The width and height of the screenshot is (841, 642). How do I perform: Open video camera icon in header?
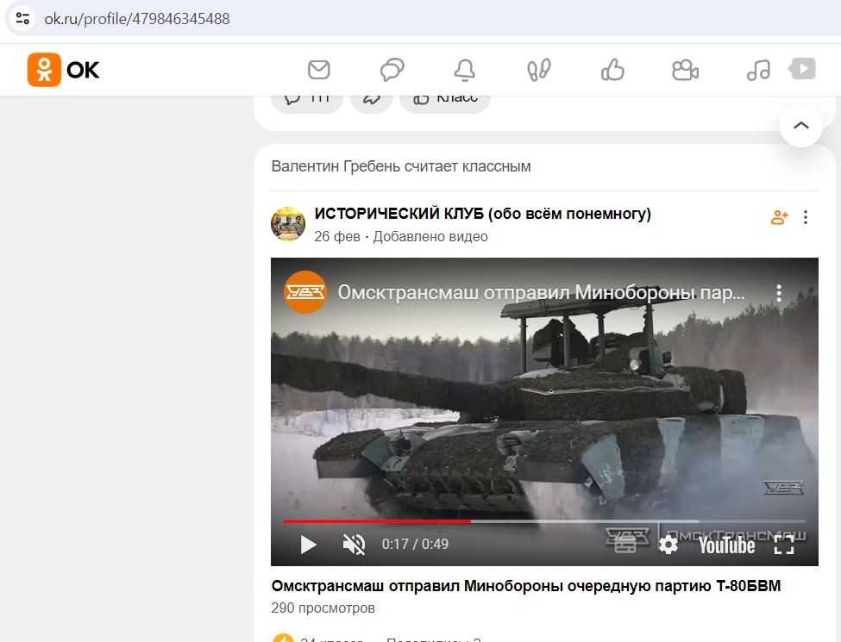[685, 70]
